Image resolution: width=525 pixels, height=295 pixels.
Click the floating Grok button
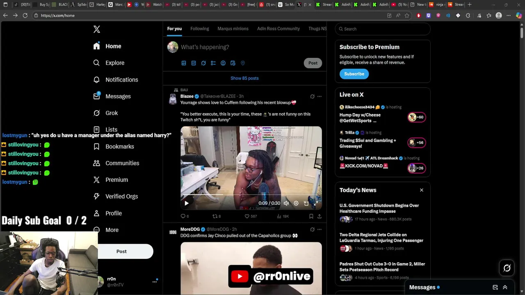pos(507,268)
